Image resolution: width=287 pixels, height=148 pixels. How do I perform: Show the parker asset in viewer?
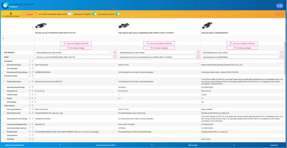point(242,48)
